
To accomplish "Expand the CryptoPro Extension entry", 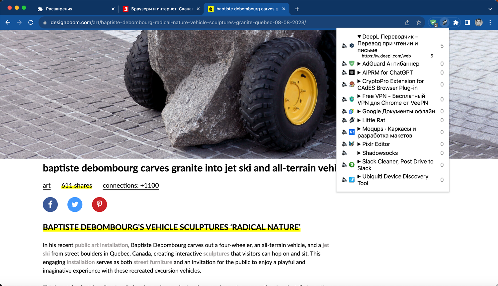I will coord(359,81).
